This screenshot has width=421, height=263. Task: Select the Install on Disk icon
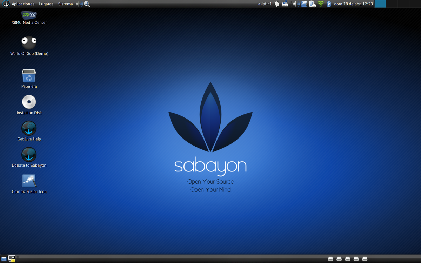coord(29,105)
